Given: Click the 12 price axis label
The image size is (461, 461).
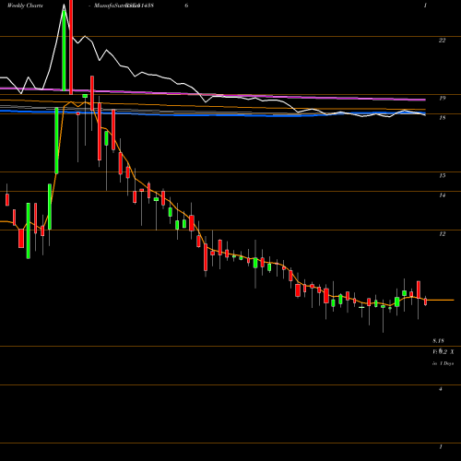Looking at the screenshot, I should coord(442,234).
